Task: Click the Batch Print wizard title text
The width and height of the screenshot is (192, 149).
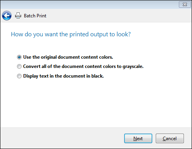Action: [35, 16]
